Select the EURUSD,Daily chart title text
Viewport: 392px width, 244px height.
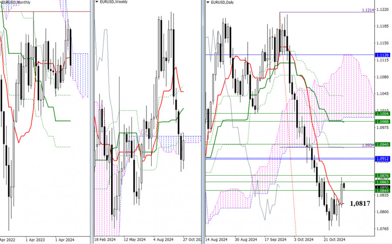(222, 2)
